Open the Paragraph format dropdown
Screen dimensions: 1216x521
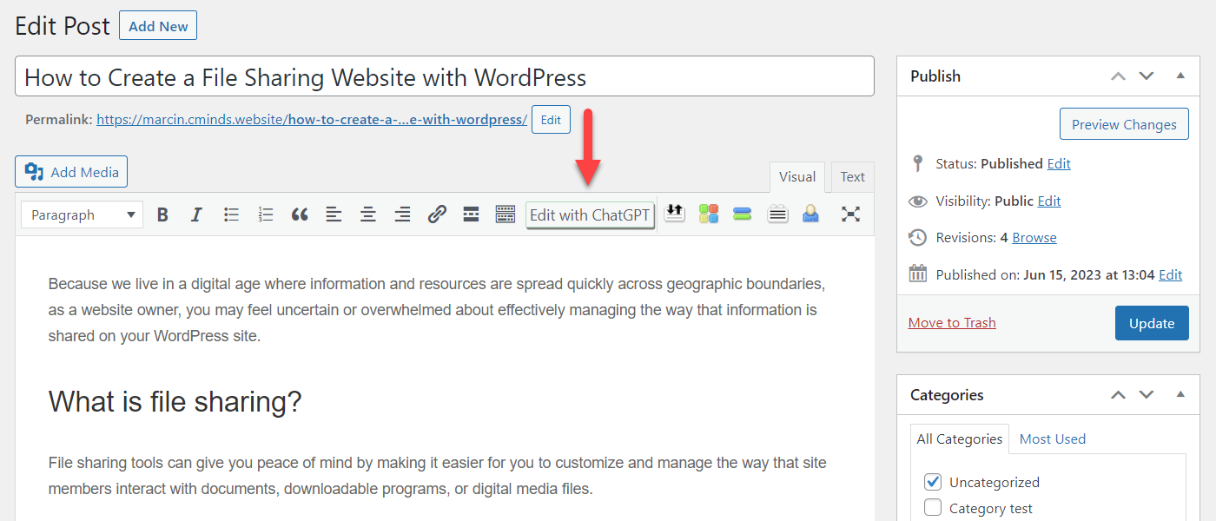click(x=82, y=214)
